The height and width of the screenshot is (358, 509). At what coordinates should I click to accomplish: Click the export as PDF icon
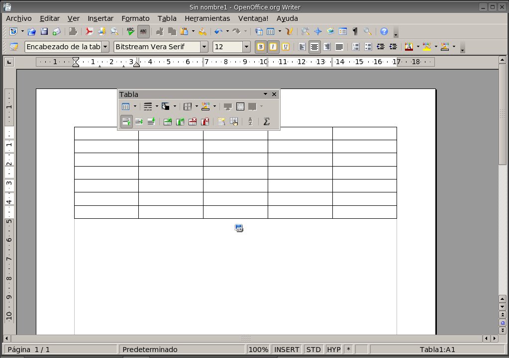pyautogui.click(x=89, y=31)
